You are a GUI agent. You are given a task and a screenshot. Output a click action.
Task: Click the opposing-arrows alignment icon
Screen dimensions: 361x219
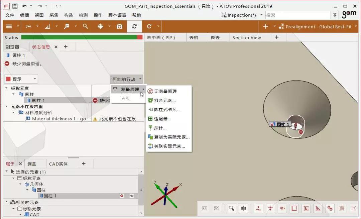[28, 26]
